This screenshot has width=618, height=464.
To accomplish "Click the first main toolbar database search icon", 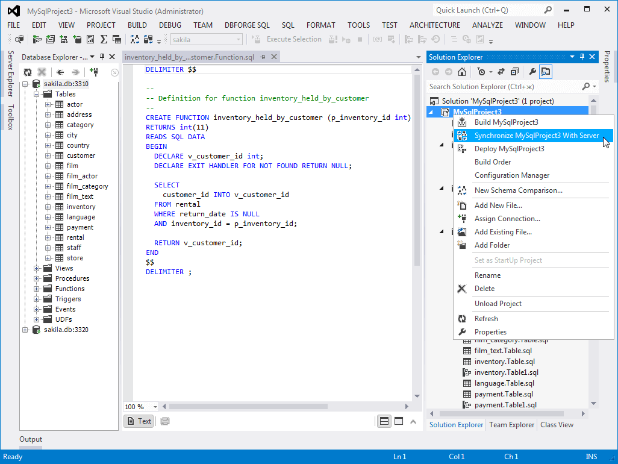I will pyautogui.click(x=19, y=39).
